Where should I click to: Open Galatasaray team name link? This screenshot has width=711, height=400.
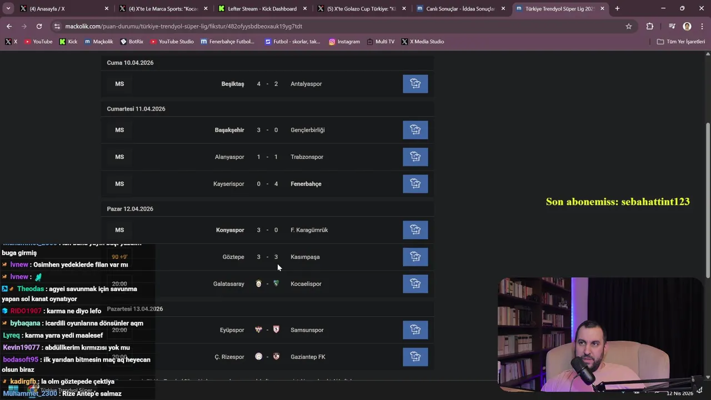coord(229,284)
